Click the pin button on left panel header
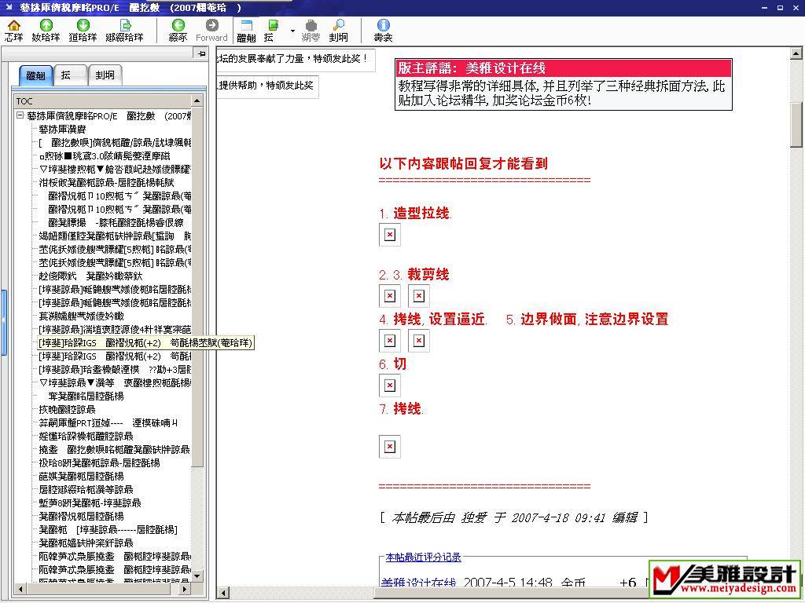Image resolution: width=805 pixels, height=603 pixels. coord(200,53)
